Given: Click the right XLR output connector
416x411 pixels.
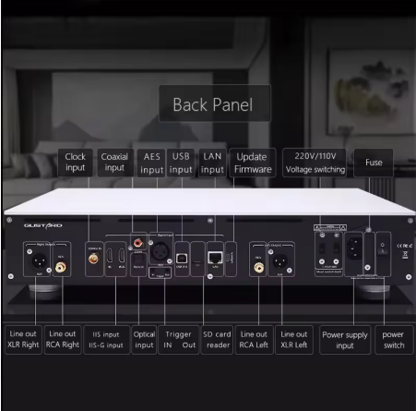Looking at the screenshot, I should click(x=39, y=261).
